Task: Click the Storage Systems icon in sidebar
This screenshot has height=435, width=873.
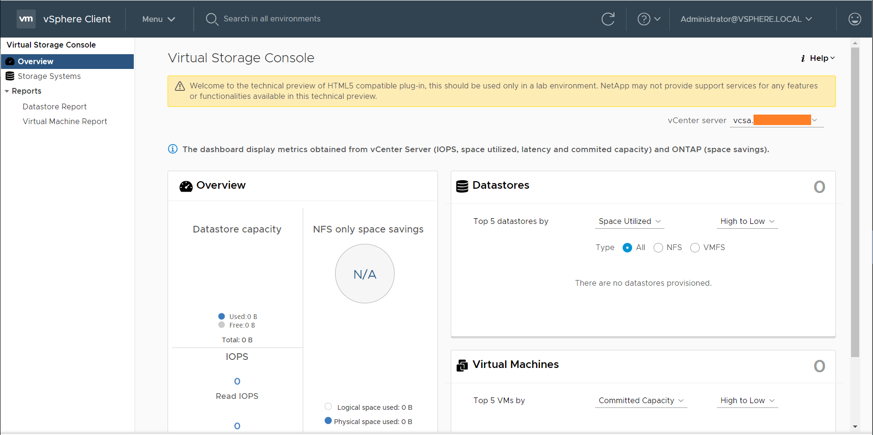Action: 10,76
